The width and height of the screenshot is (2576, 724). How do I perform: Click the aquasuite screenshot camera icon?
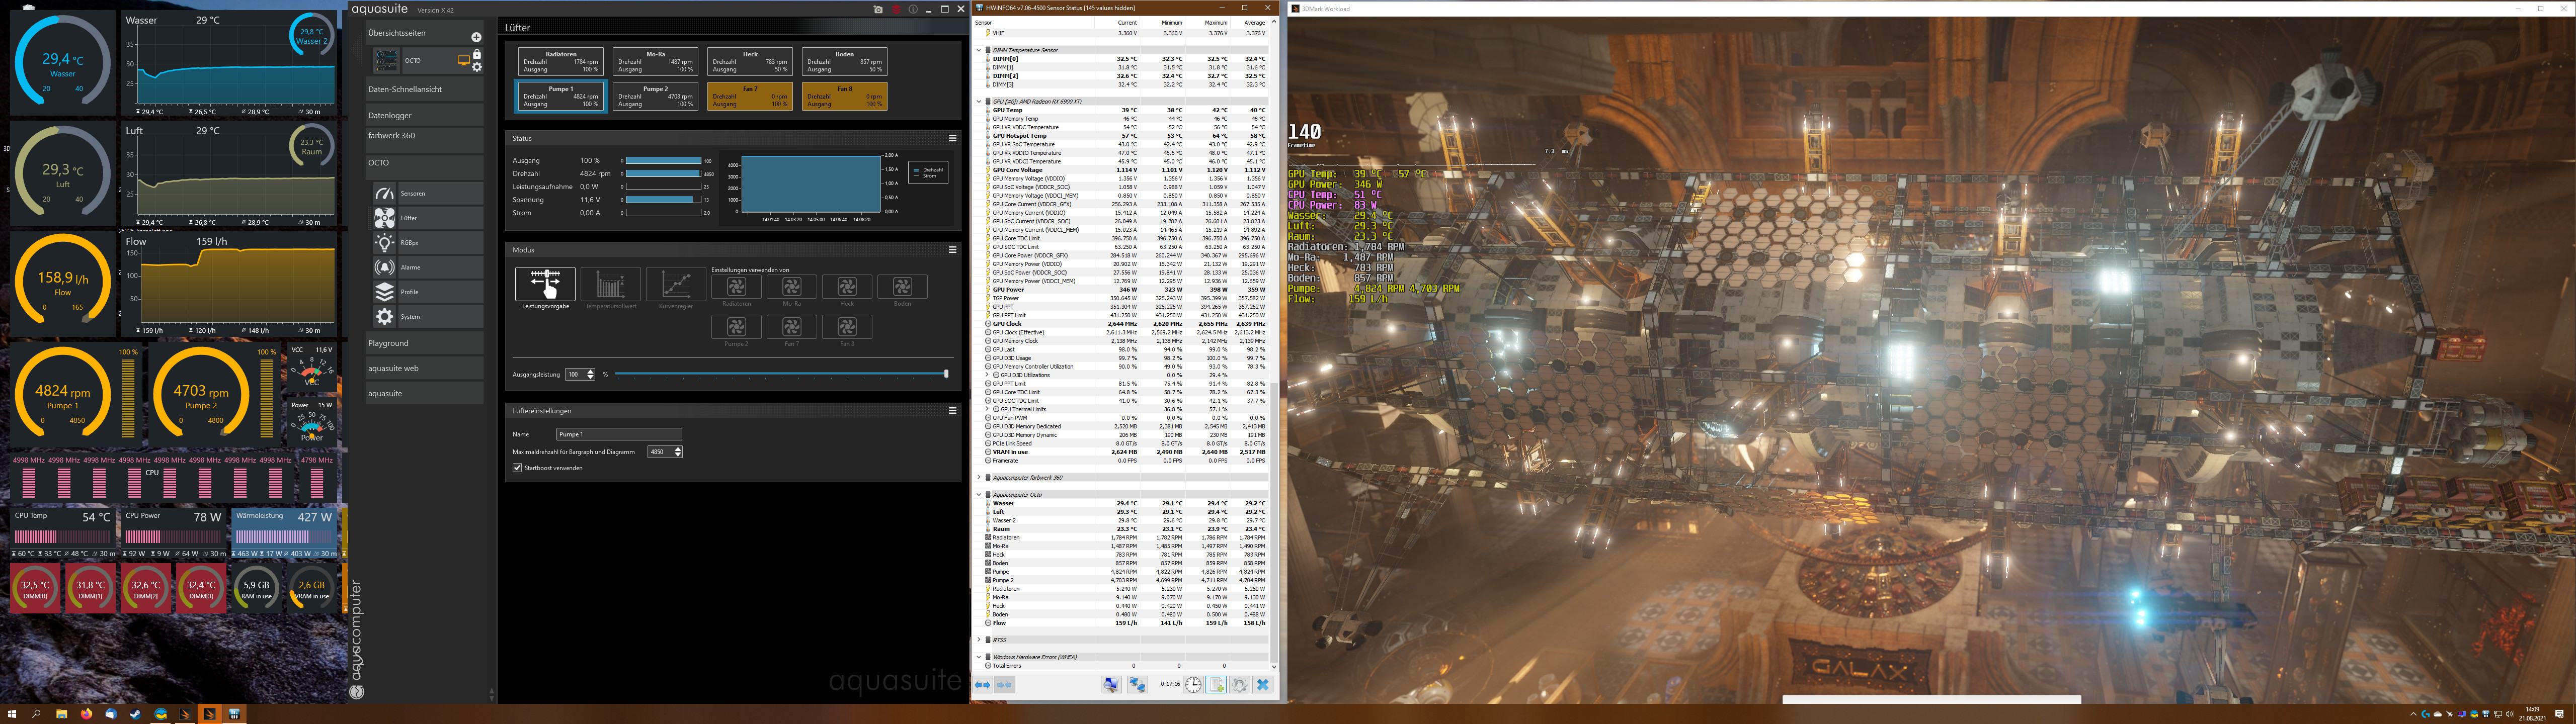[878, 9]
